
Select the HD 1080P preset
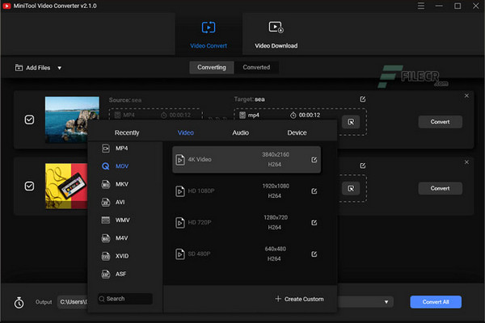pos(247,191)
